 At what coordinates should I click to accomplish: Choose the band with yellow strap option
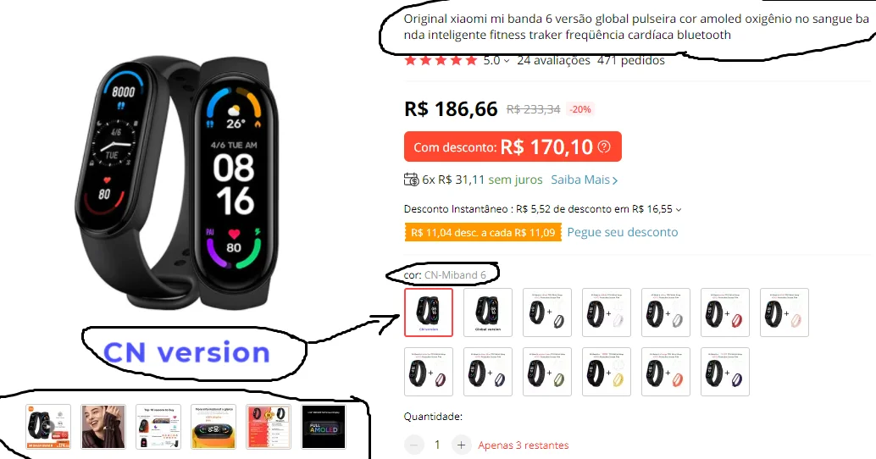606,372
